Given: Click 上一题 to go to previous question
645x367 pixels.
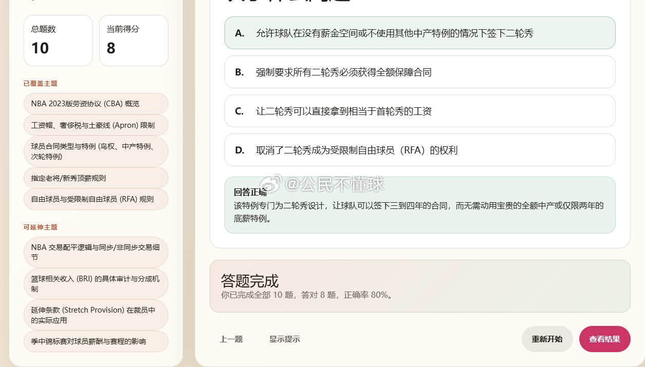Looking at the screenshot, I should pos(231,339).
